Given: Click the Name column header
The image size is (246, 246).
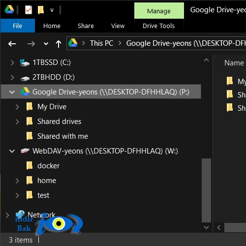Looking at the screenshot, I should pos(234,63).
